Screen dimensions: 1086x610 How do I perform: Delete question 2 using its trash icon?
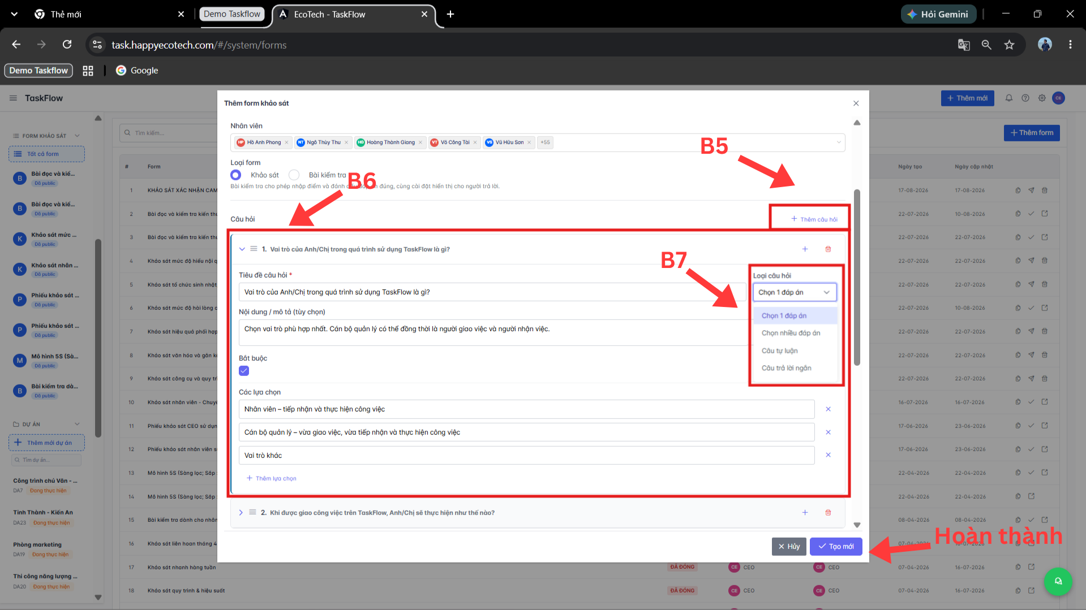[x=828, y=513]
